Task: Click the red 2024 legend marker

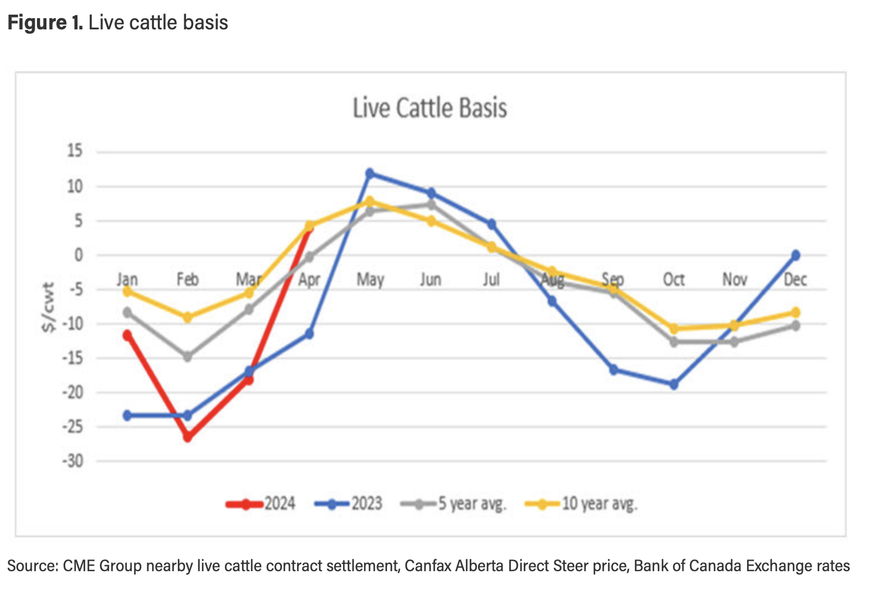Action: (x=244, y=504)
